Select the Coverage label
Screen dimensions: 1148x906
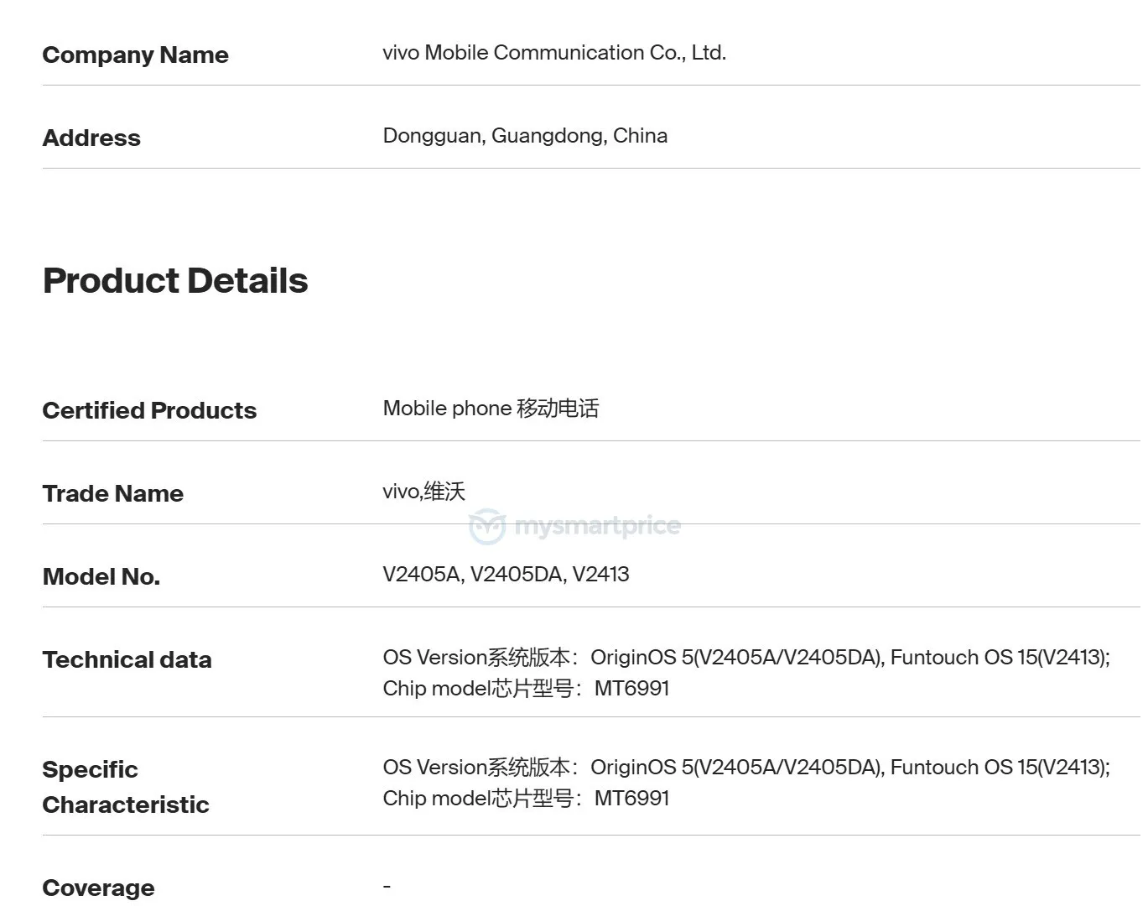98,888
